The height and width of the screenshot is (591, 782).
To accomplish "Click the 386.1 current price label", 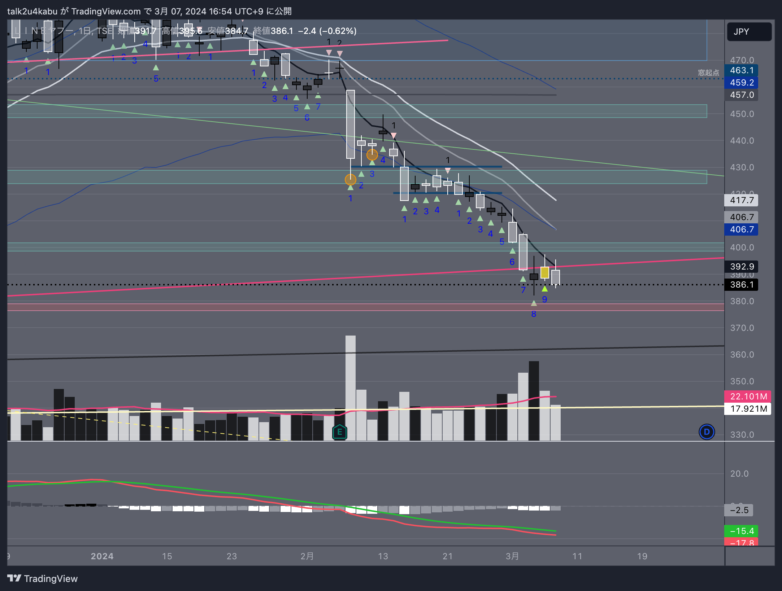I will [x=742, y=285].
